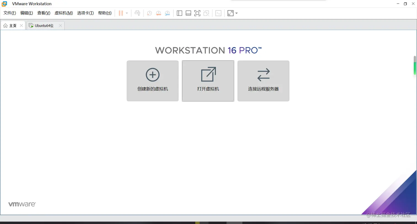The height and width of the screenshot is (224, 417).
Task: Click the pause/suspend virtual machine icon
Action: point(121,13)
